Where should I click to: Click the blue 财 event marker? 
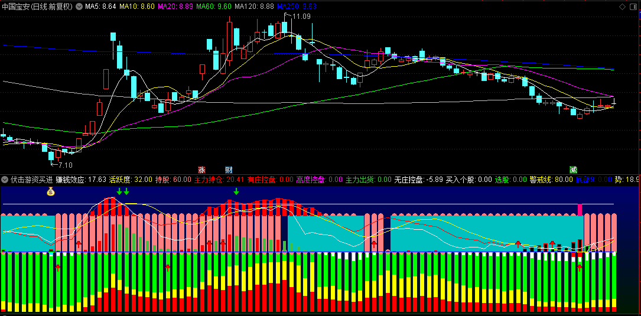coord(229,170)
